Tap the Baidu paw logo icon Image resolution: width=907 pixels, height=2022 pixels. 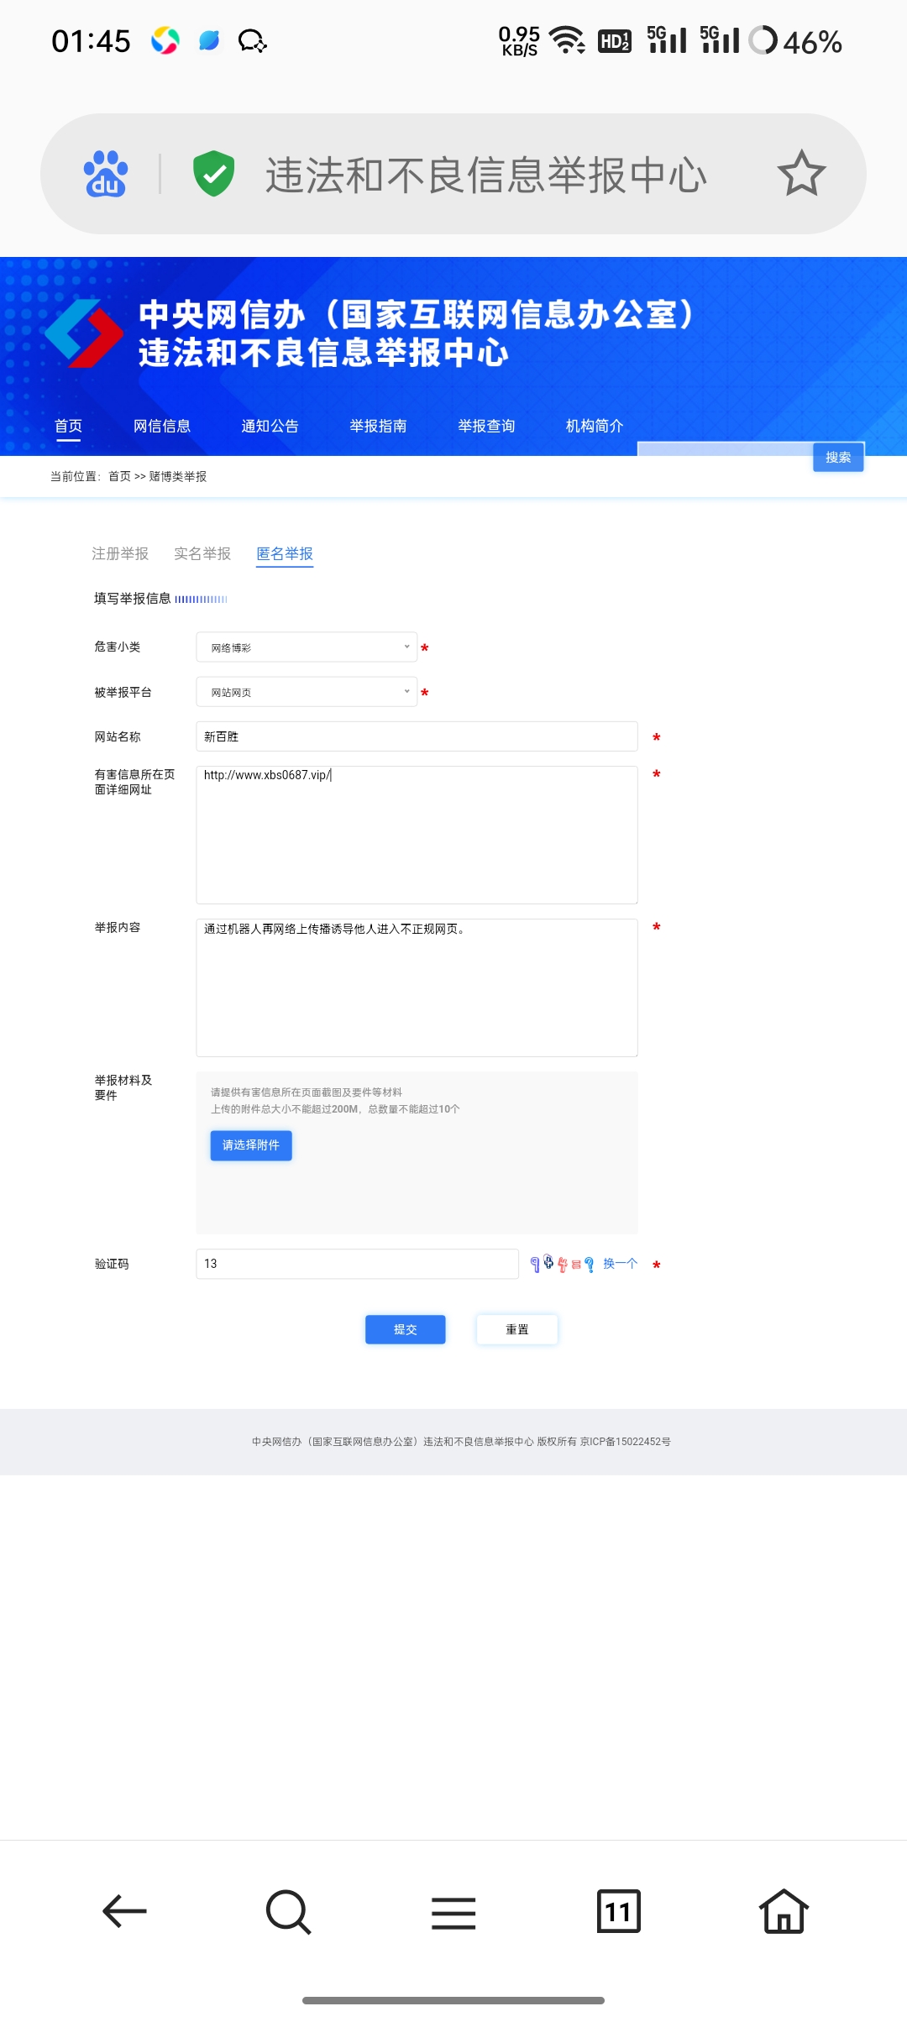106,174
